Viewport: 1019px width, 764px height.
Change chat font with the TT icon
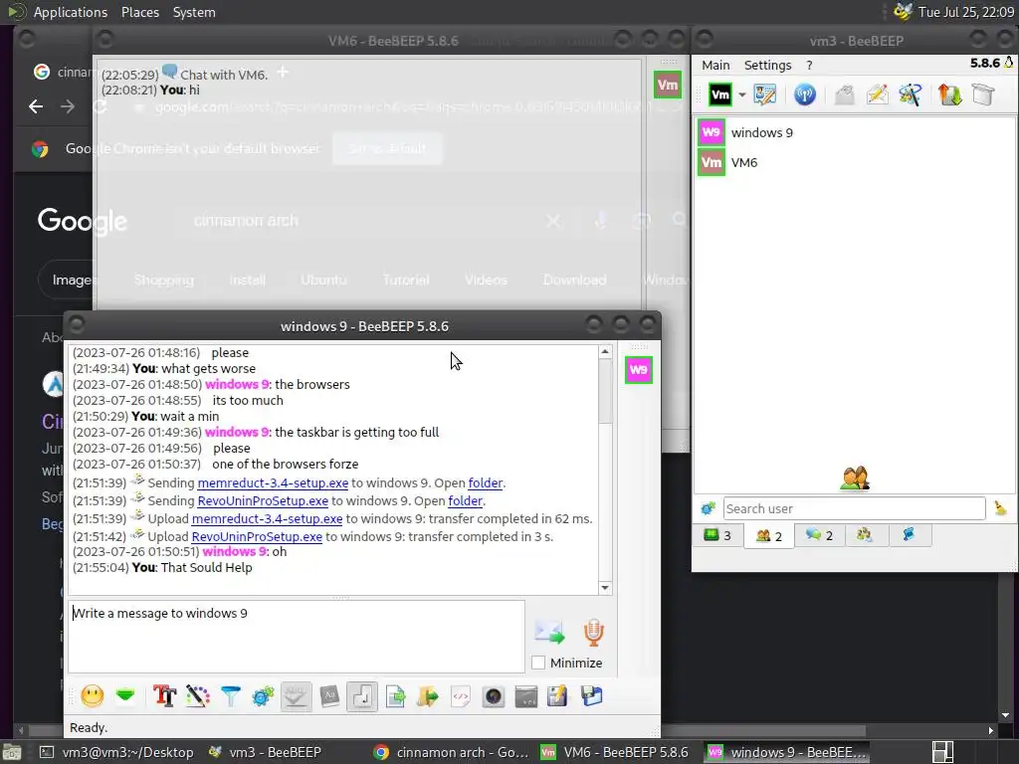tap(164, 696)
